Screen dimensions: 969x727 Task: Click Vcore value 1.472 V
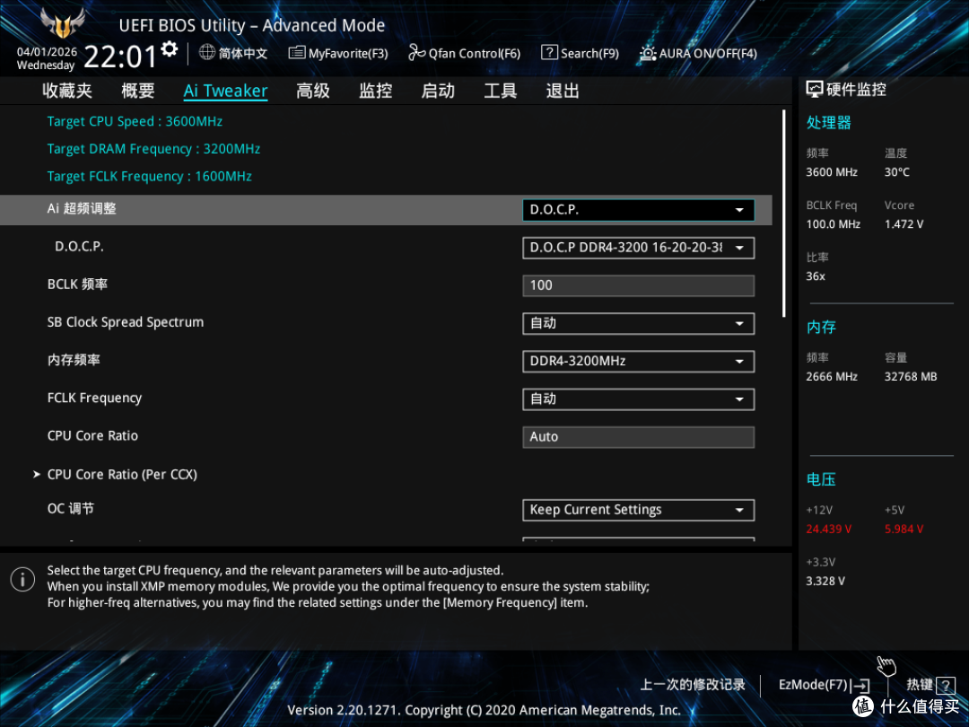[904, 224]
